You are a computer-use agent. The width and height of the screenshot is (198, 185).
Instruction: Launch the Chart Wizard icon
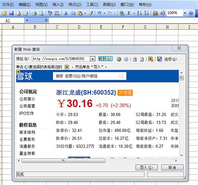coord(155,13)
